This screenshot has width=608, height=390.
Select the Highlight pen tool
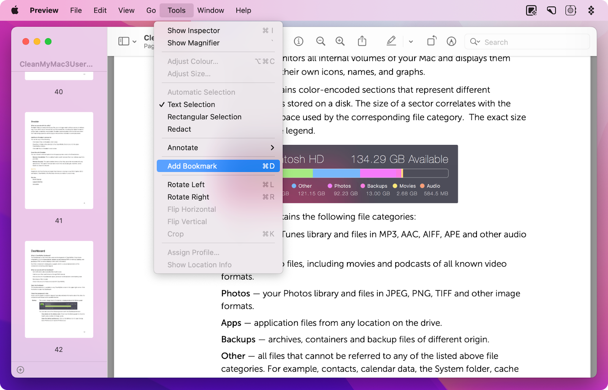point(391,41)
